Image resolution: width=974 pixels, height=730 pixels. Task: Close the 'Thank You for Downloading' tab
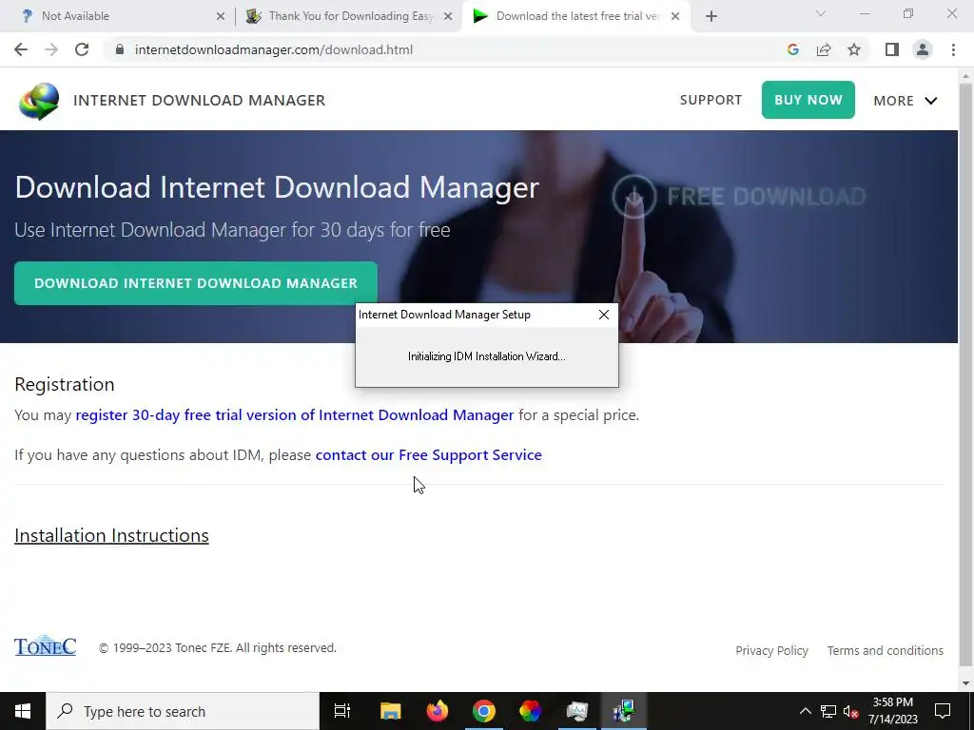(x=448, y=16)
